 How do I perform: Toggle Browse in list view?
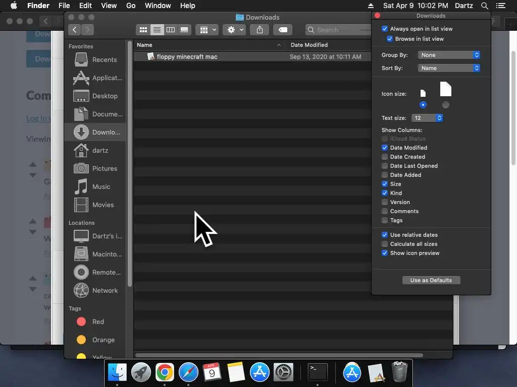point(390,39)
